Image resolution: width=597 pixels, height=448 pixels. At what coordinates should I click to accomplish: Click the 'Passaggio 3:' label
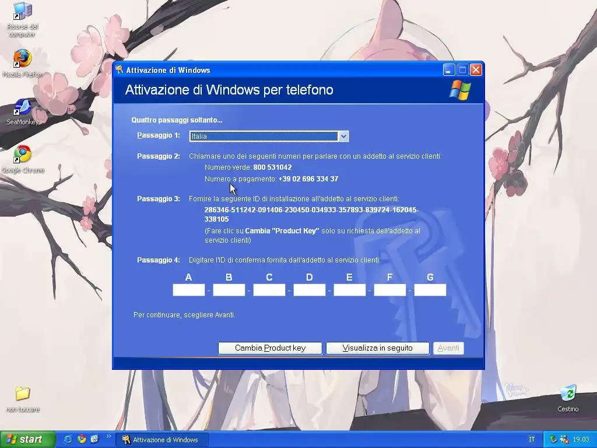[159, 199]
